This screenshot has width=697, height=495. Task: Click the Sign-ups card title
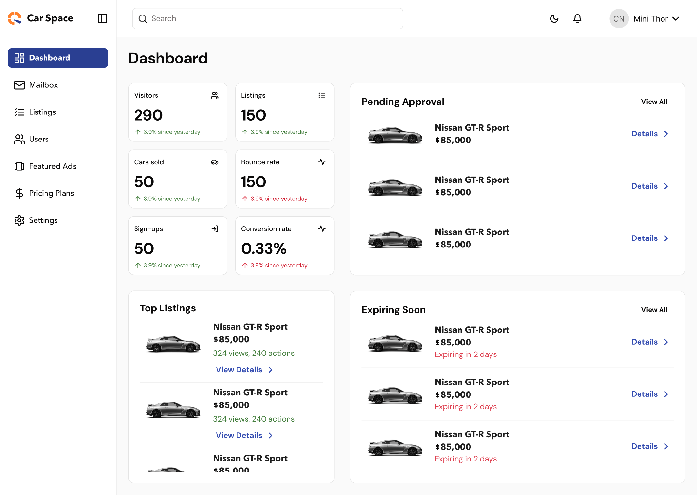[x=148, y=229]
